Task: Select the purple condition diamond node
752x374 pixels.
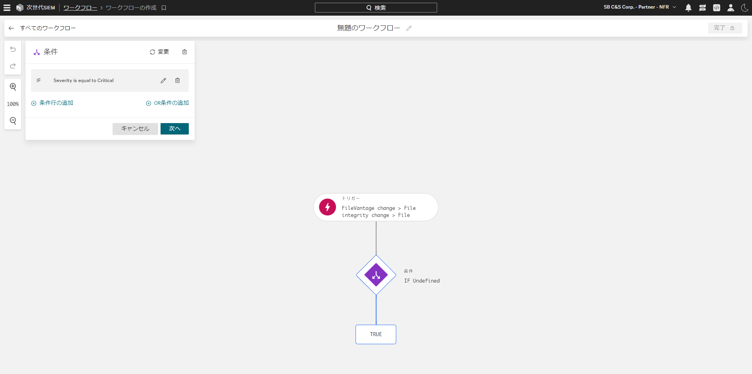Action: (376, 275)
